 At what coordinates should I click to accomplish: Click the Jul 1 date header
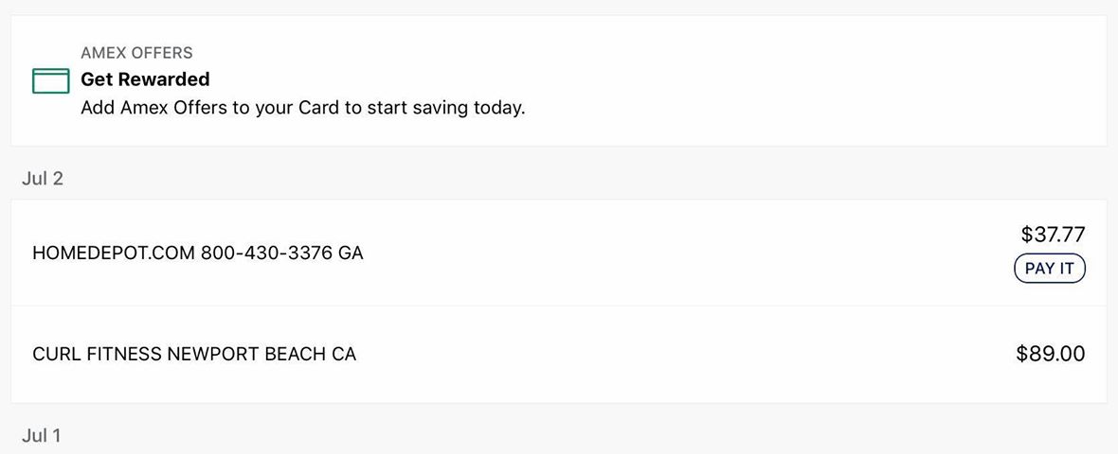pos(42,435)
